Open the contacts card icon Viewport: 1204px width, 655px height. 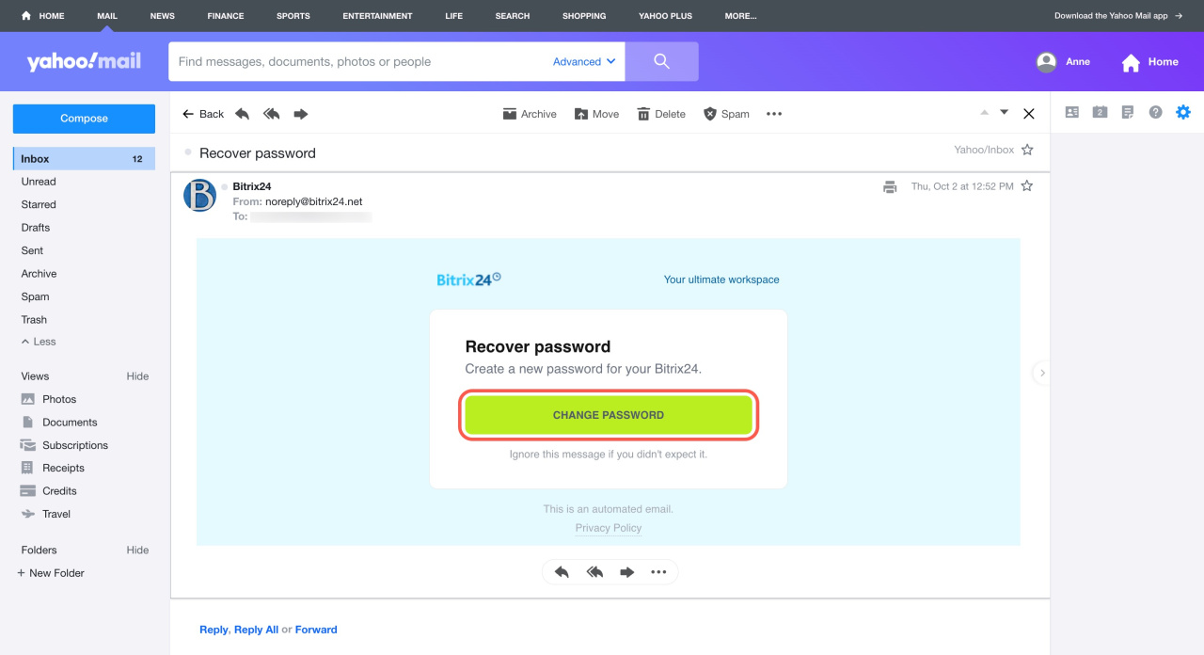tap(1072, 112)
